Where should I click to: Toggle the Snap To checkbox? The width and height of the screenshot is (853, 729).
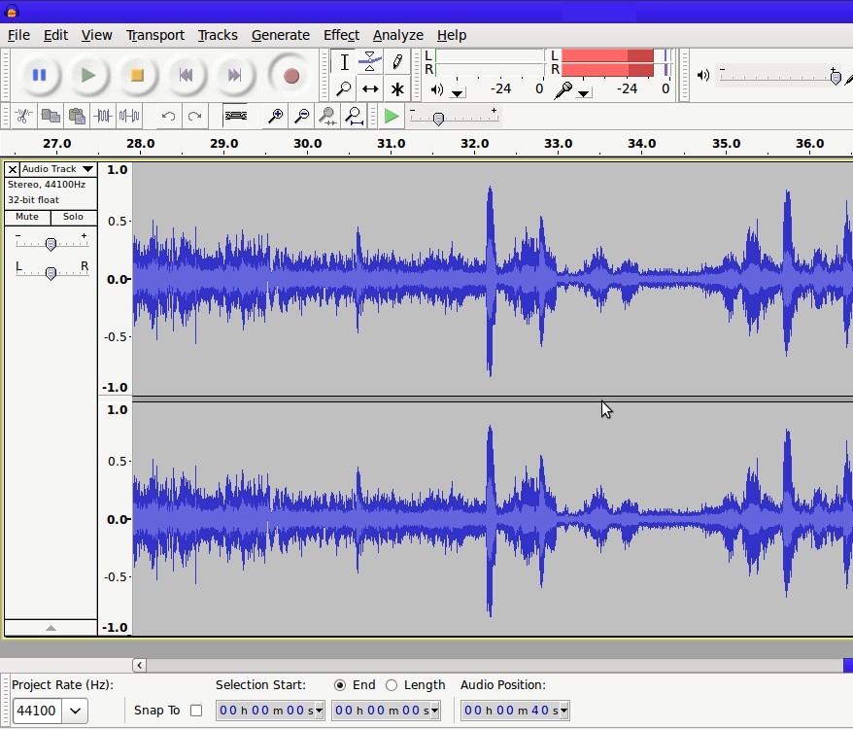[196, 711]
